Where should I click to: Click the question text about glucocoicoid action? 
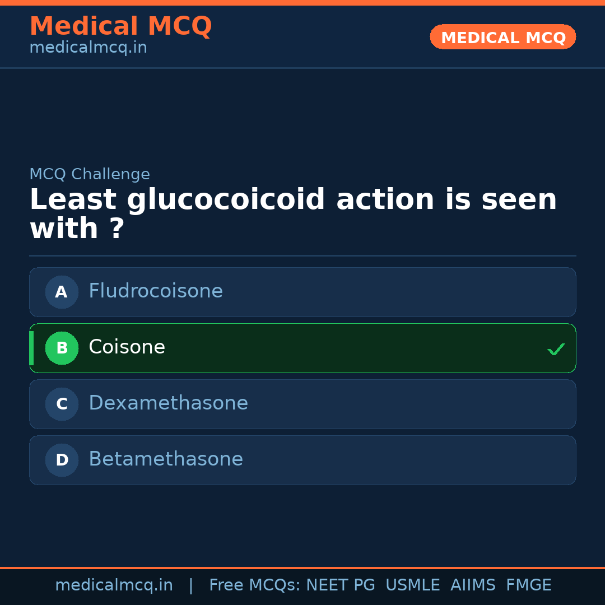pos(292,214)
